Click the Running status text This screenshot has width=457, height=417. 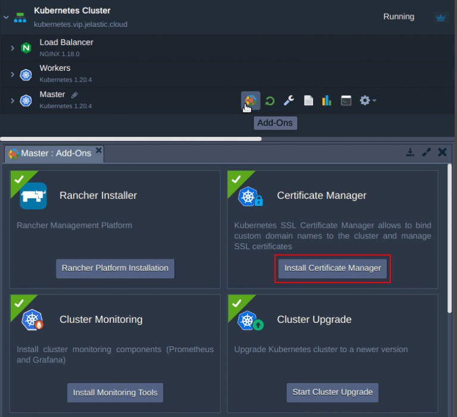click(x=399, y=17)
